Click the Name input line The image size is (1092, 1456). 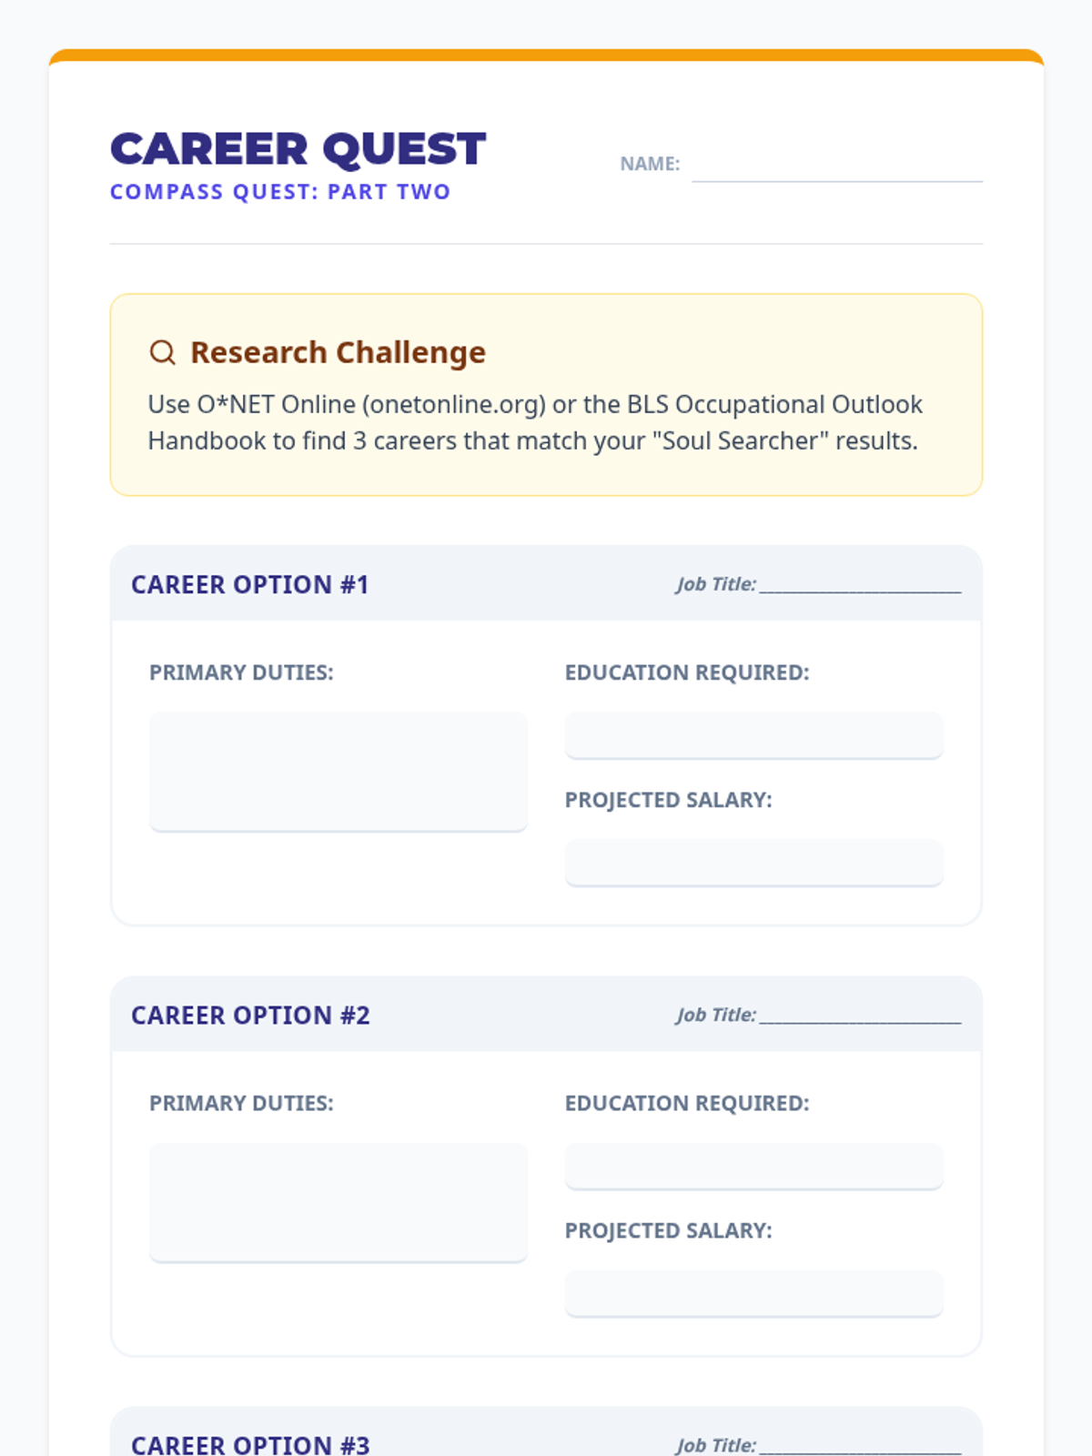tap(836, 166)
